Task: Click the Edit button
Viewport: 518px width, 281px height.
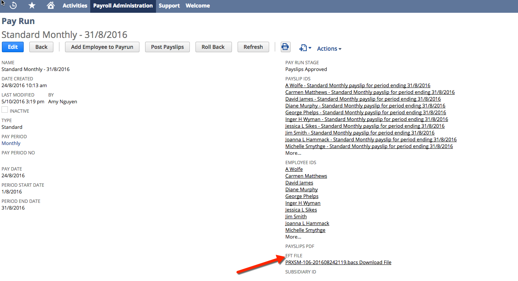Action: 12,47
